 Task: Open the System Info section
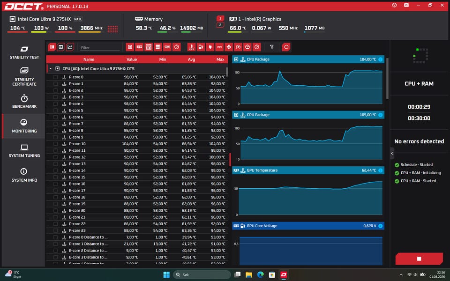pyautogui.click(x=24, y=176)
